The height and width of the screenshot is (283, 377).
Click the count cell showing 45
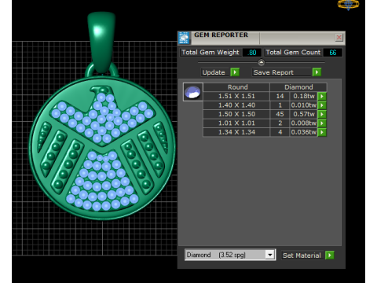click(x=280, y=114)
